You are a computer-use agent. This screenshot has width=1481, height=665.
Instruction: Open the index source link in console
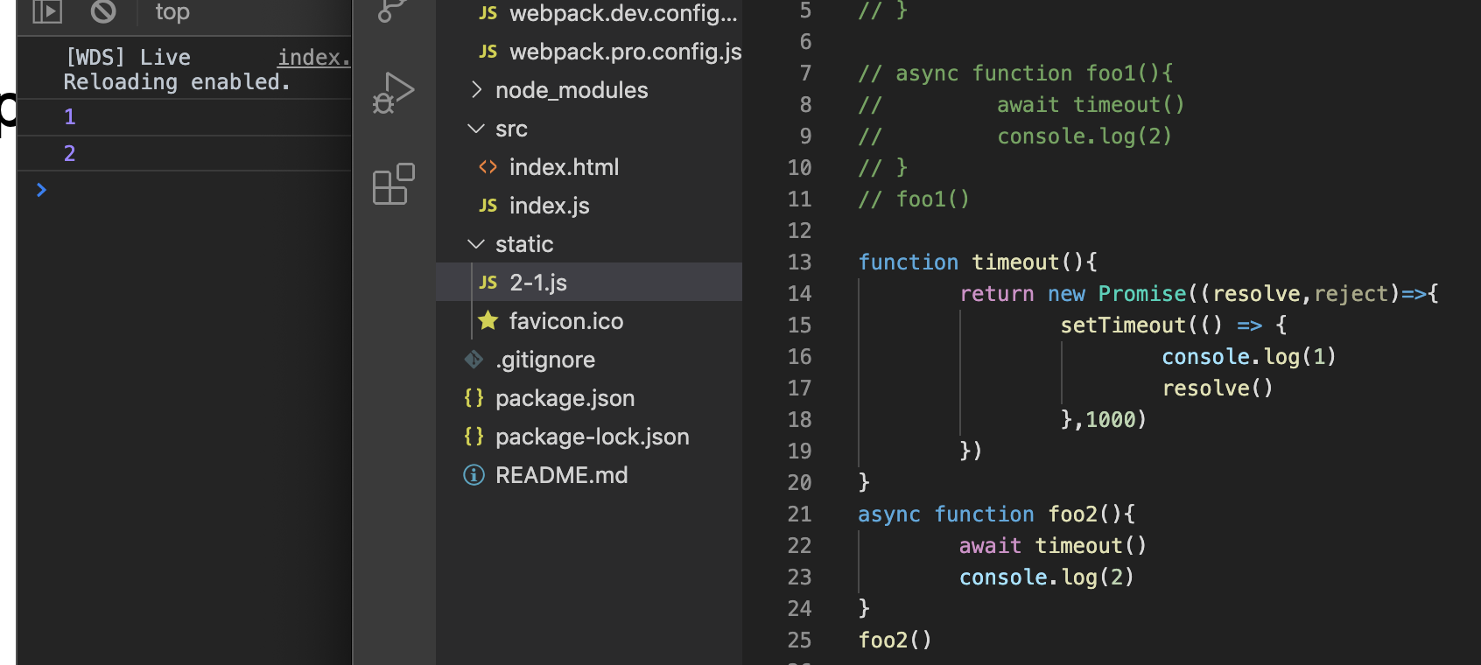[x=314, y=58]
